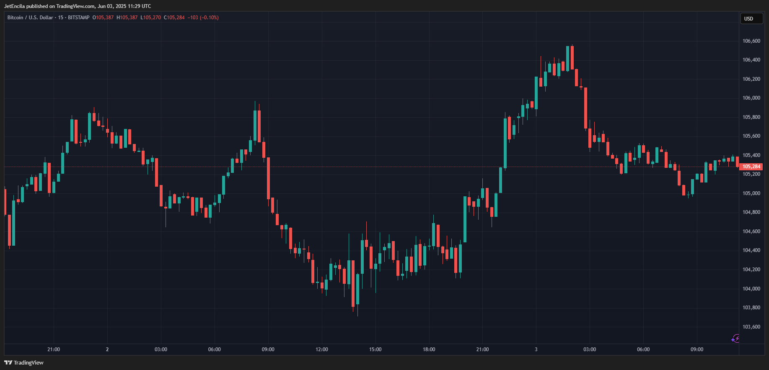
Task: Click the purple lightning bolt icon
Action: (735, 339)
